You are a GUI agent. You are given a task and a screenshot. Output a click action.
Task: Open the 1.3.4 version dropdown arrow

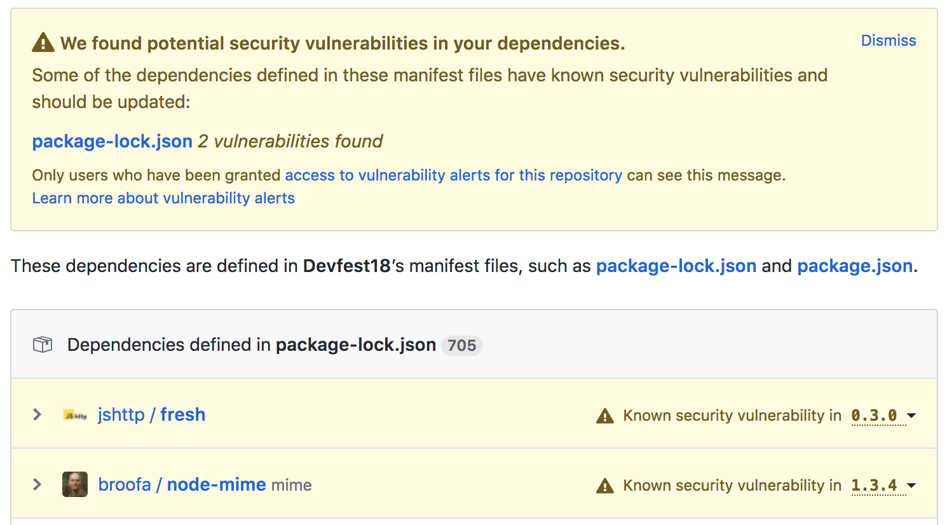click(x=911, y=486)
